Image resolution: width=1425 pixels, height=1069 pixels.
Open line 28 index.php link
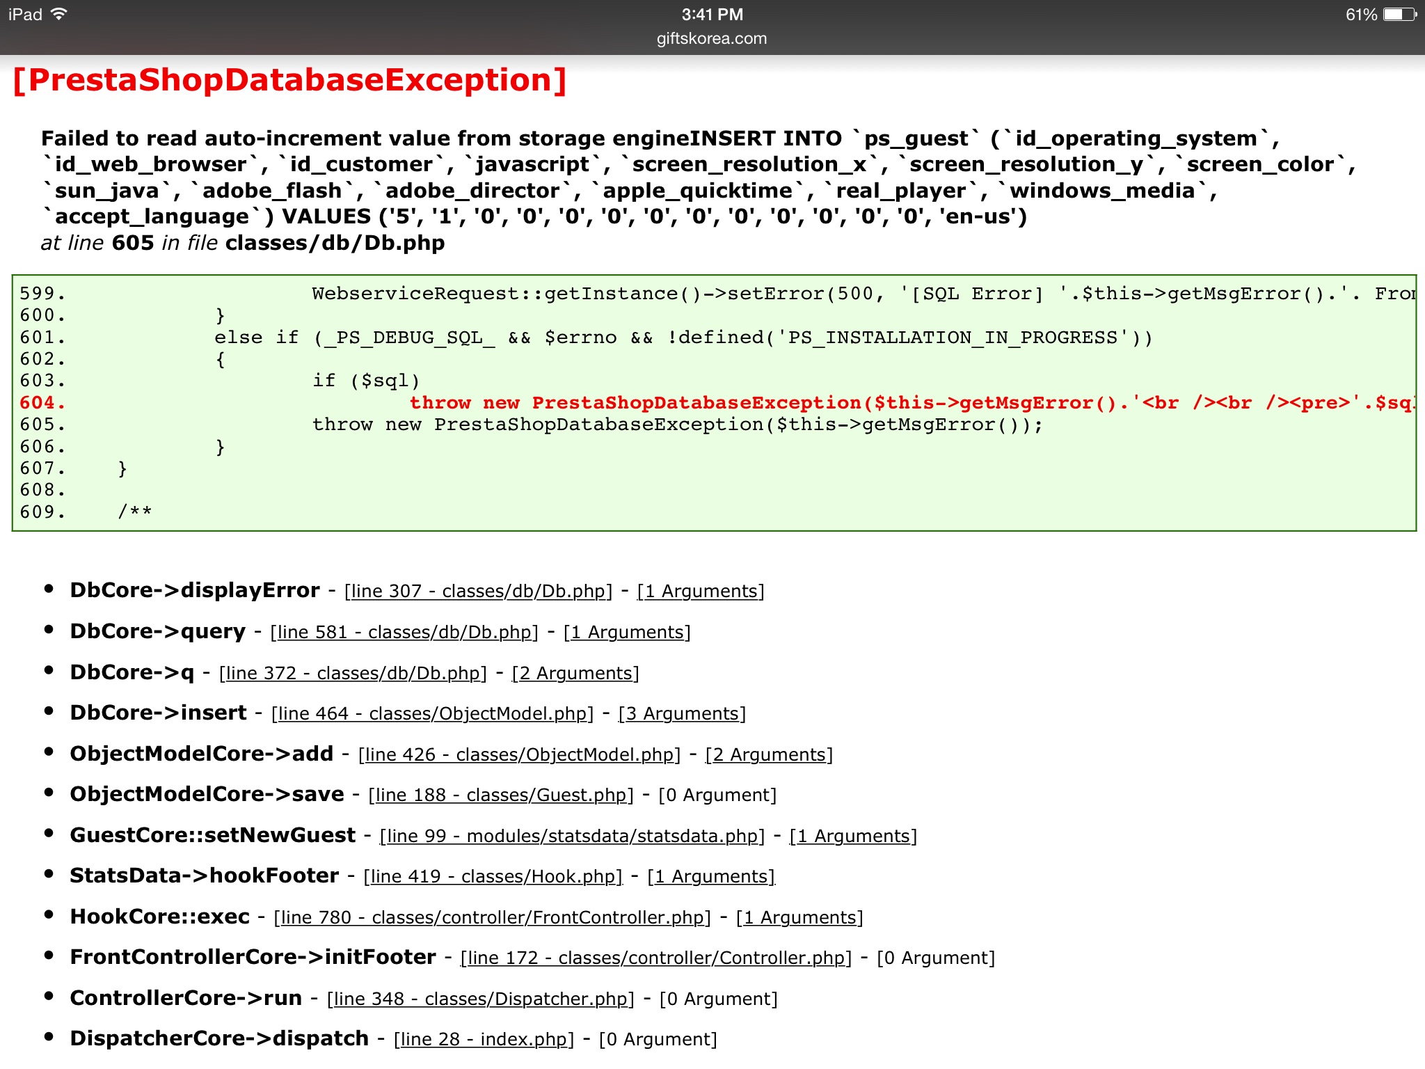484,1039
